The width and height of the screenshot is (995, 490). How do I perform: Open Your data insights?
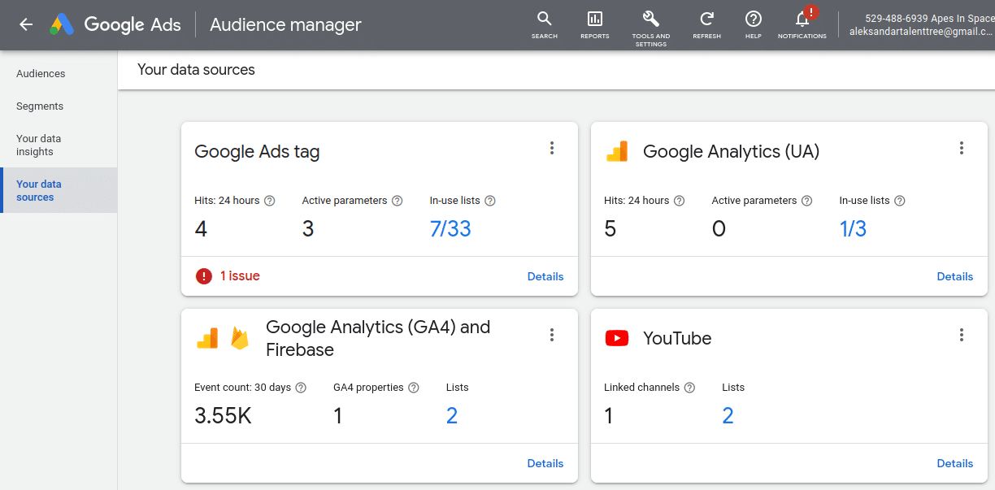click(x=38, y=145)
